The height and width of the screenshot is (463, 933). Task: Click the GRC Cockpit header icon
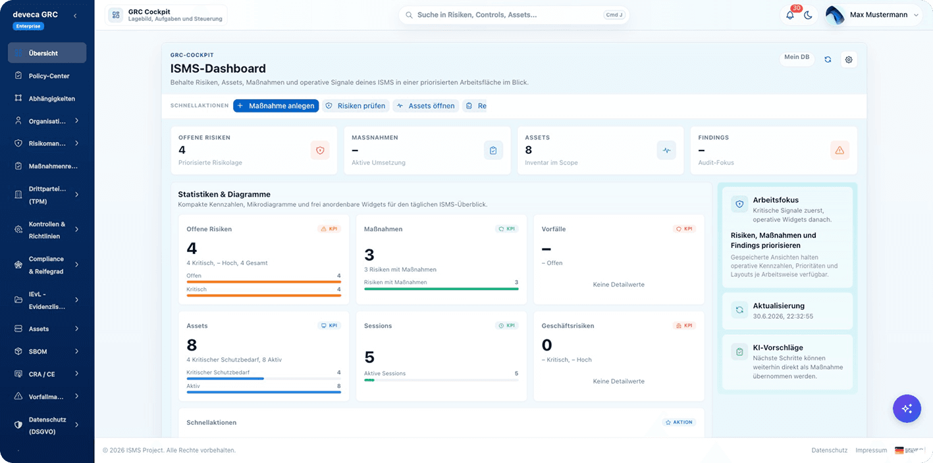click(x=116, y=14)
